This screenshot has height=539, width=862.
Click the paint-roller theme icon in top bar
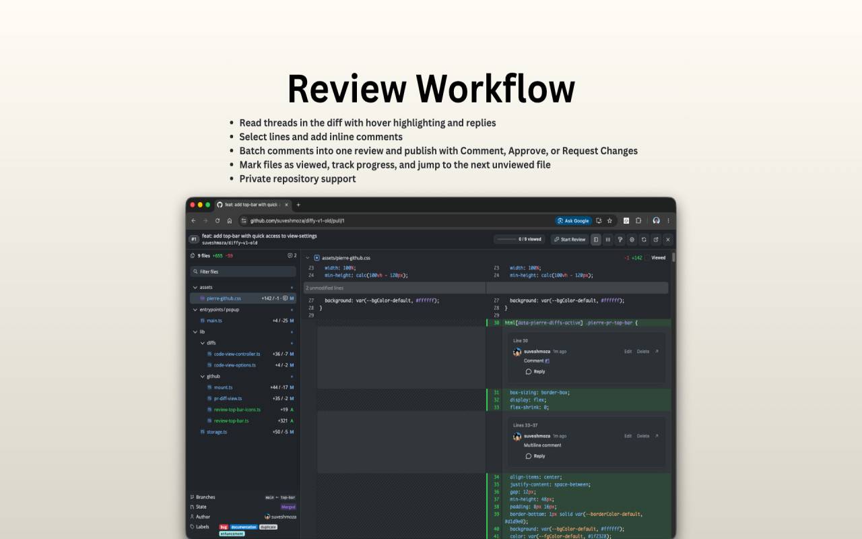[620, 239]
